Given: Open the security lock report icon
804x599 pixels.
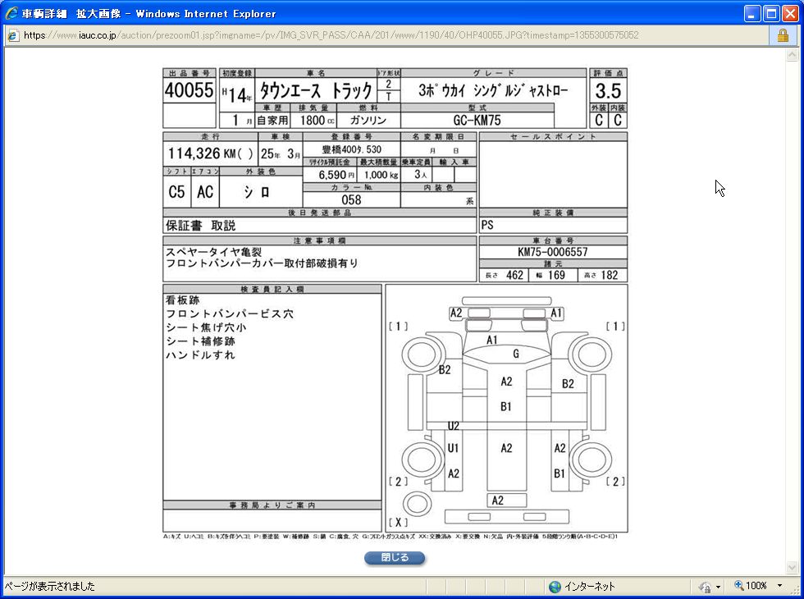Looking at the screenshot, I should [782, 35].
